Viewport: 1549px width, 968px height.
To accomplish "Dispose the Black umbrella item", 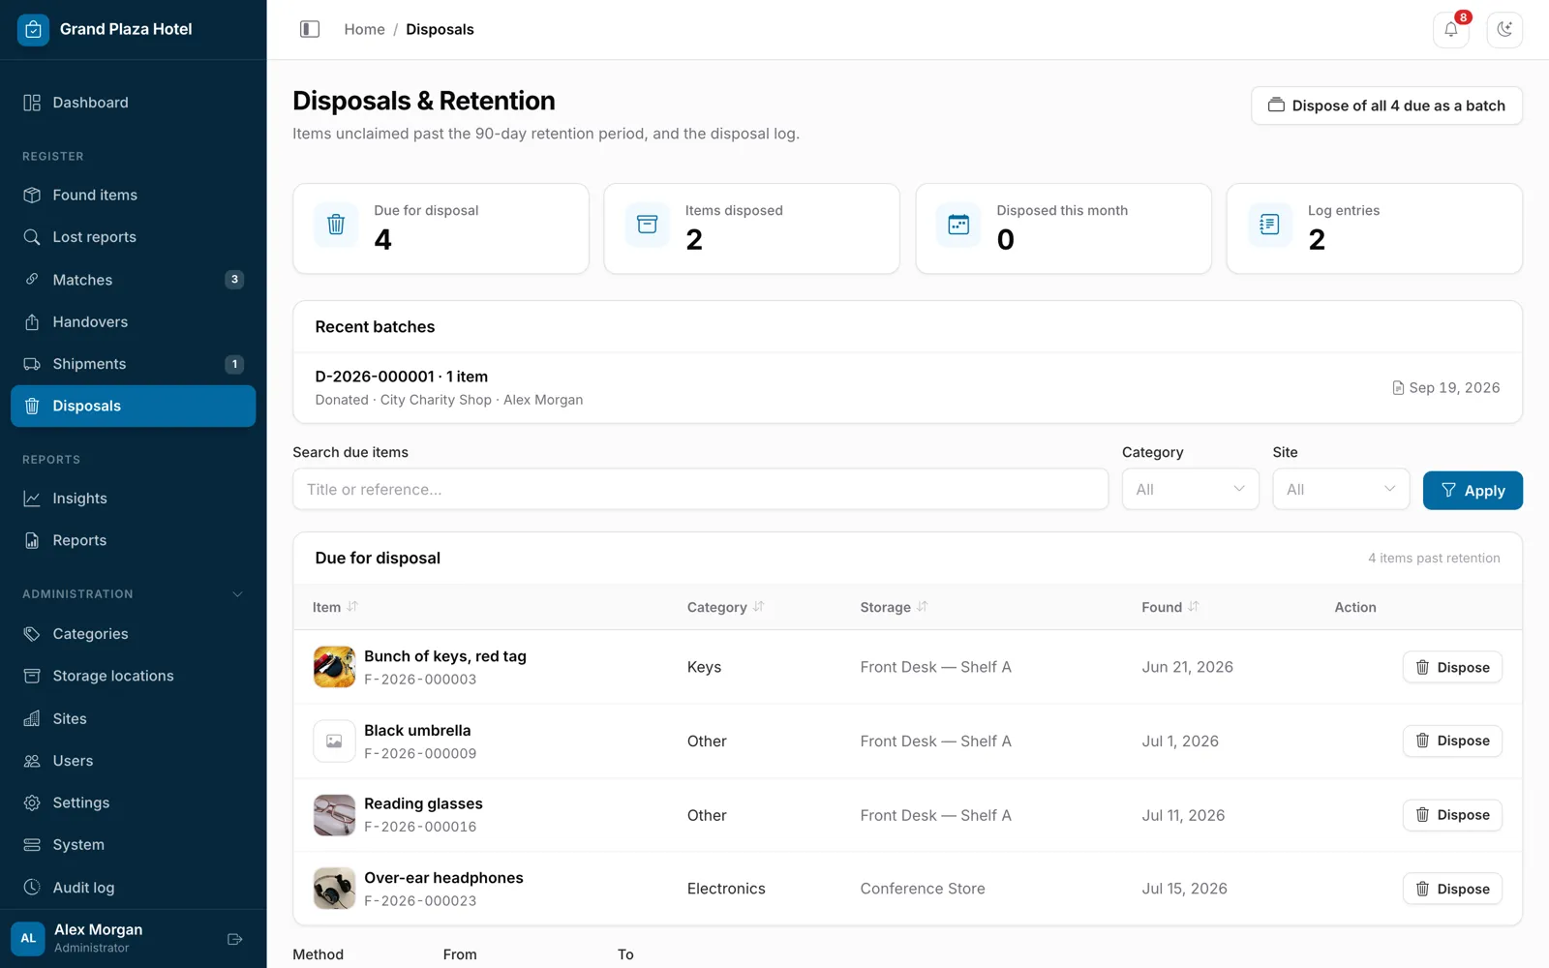I will [1452, 741].
